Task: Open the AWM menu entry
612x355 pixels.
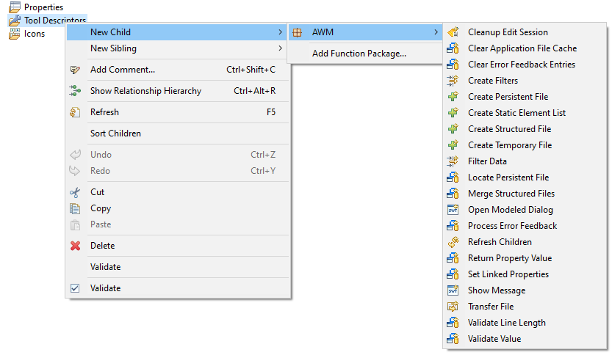Action: pos(366,32)
